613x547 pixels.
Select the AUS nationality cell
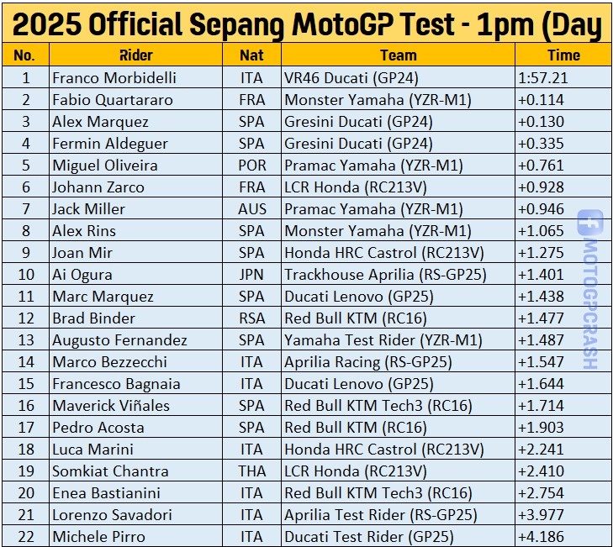coord(251,208)
